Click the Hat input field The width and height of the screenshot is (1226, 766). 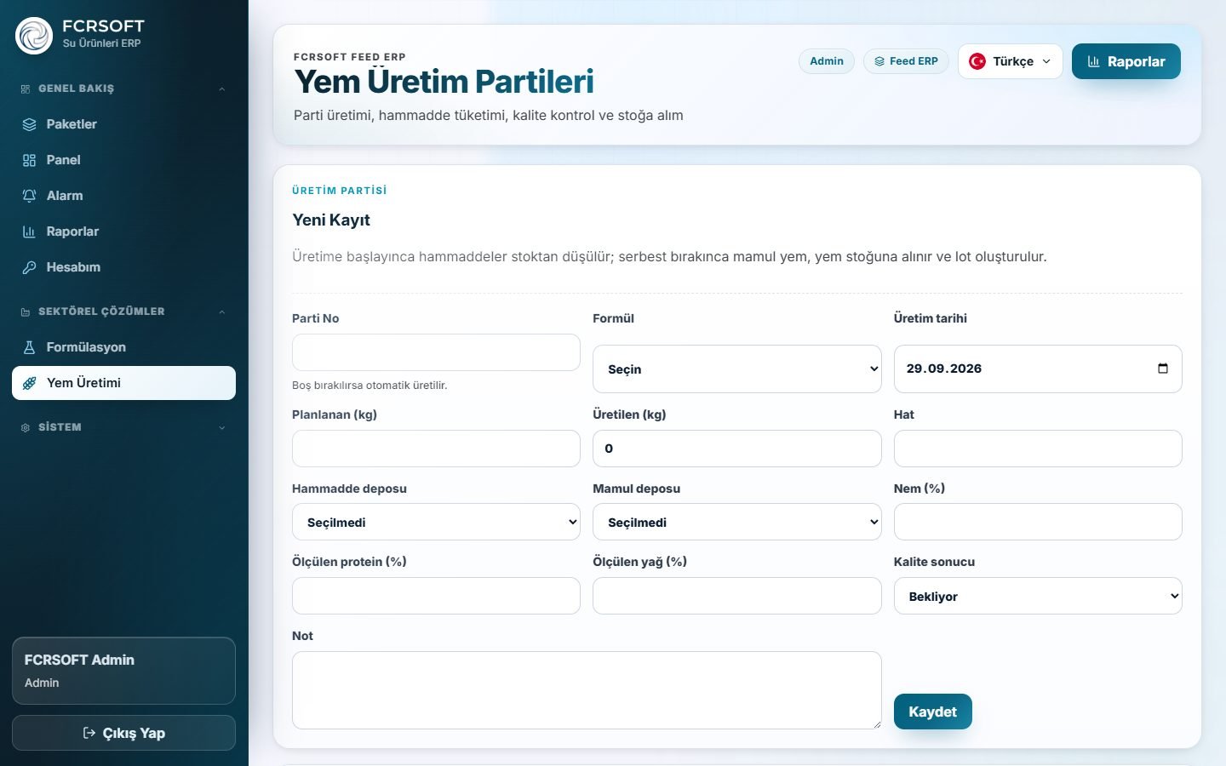click(1038, 449)
